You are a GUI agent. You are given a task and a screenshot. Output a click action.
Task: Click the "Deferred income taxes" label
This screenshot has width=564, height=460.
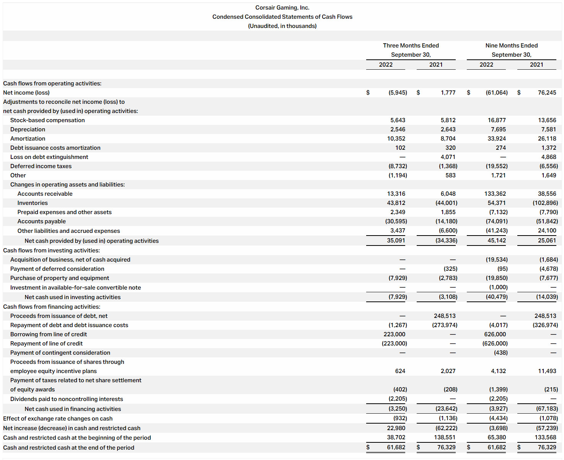pyautogui.click(x=41, y=166)
